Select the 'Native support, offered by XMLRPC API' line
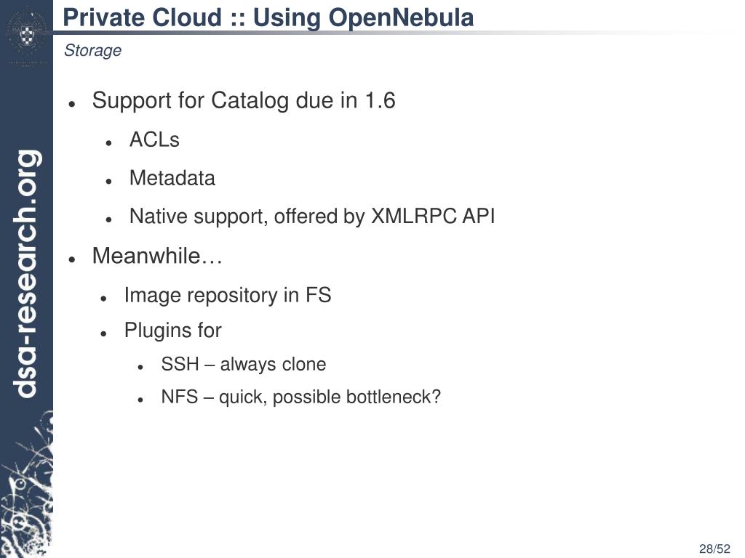This screenshot has width=745, height=558. (x=312, y=217)
